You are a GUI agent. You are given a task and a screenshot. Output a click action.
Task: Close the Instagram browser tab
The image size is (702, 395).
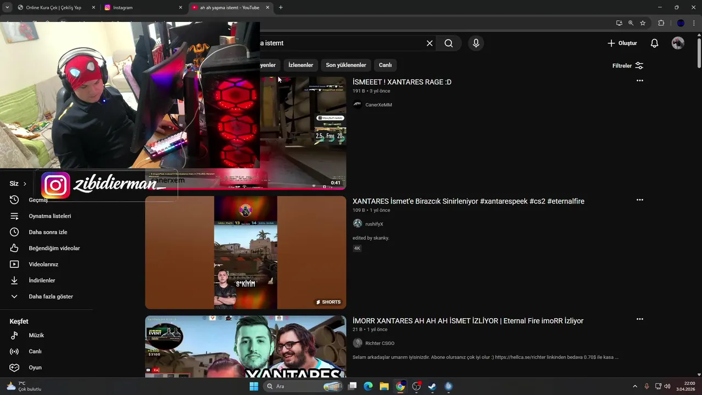coord(180,8)
